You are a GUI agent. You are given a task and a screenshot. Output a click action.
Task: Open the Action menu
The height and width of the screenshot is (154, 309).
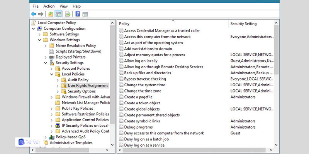49,6
